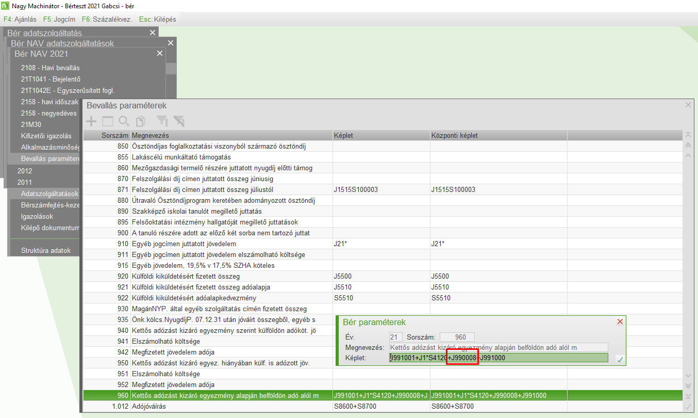
Task: Click the magnifier search toolbar icon
Action: (124, 121)
